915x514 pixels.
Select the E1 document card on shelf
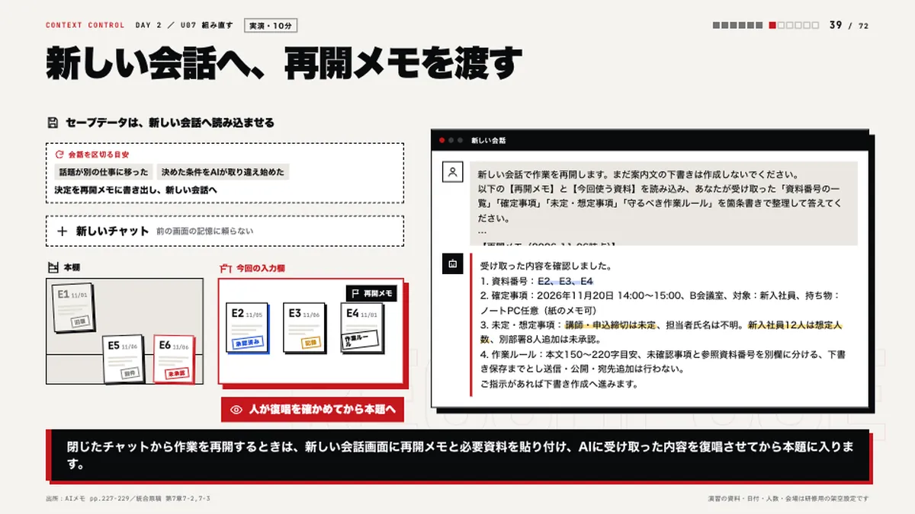(x=72, y=308)
